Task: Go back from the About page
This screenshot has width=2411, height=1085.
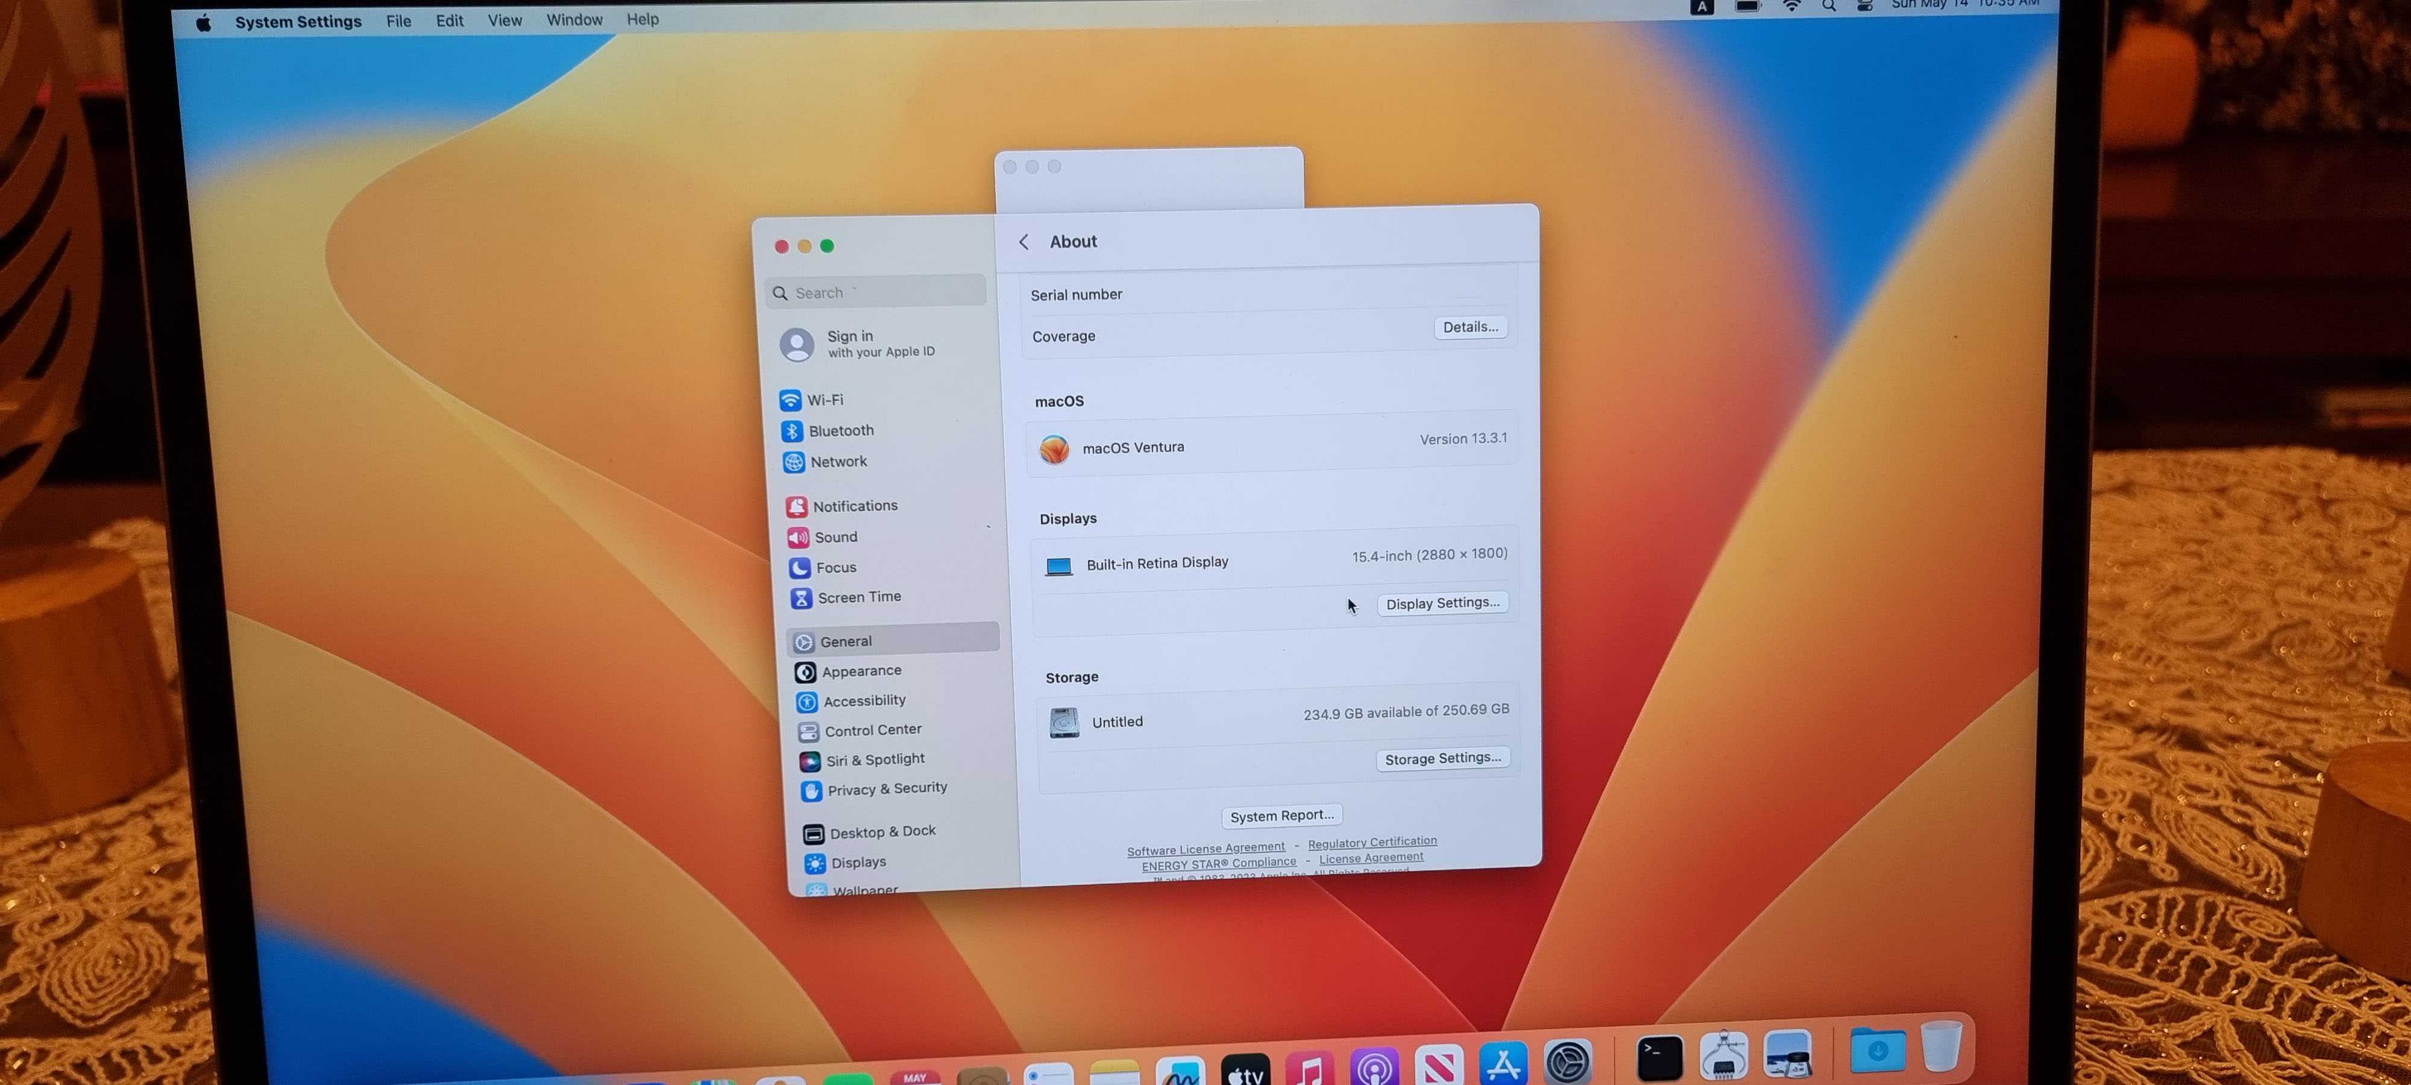Action: tap(1024, 242)
